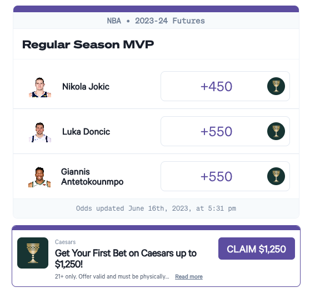
Task: Pick the +550 odds for Giannis Antetokounmpo
Action: [x=225, y=176]
